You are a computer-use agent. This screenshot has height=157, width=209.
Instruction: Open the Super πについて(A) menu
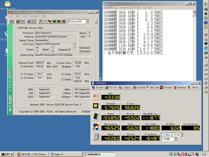pos(130,8)
